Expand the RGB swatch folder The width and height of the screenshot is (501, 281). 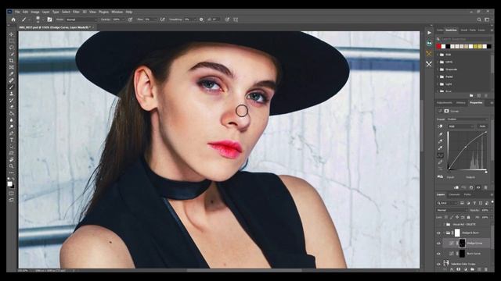pyautogui.click(x=438, y=55)
